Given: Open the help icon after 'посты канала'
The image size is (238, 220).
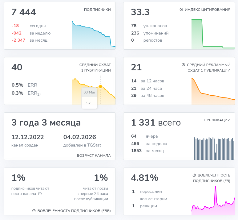Looking at the screenshot, I should (x=40, y=194).
